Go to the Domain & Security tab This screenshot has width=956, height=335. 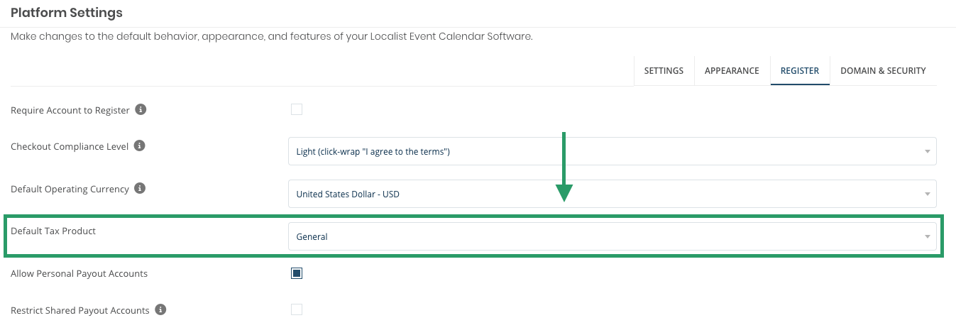pyautogui.click(x=883, y=71)
